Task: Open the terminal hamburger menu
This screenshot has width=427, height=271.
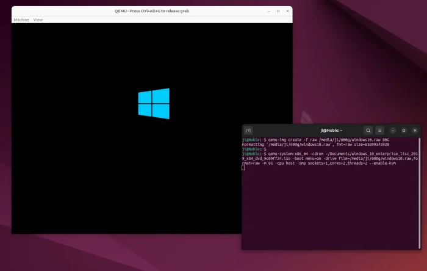Action: [x=379, y=131]
